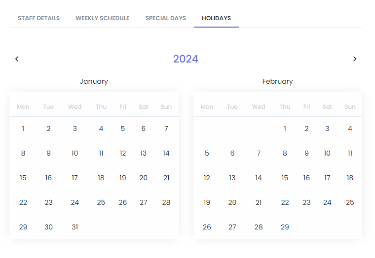This screenshot has width=375, height=258.
Task: Select February 10 in the calendar
Action: [327, 153]
